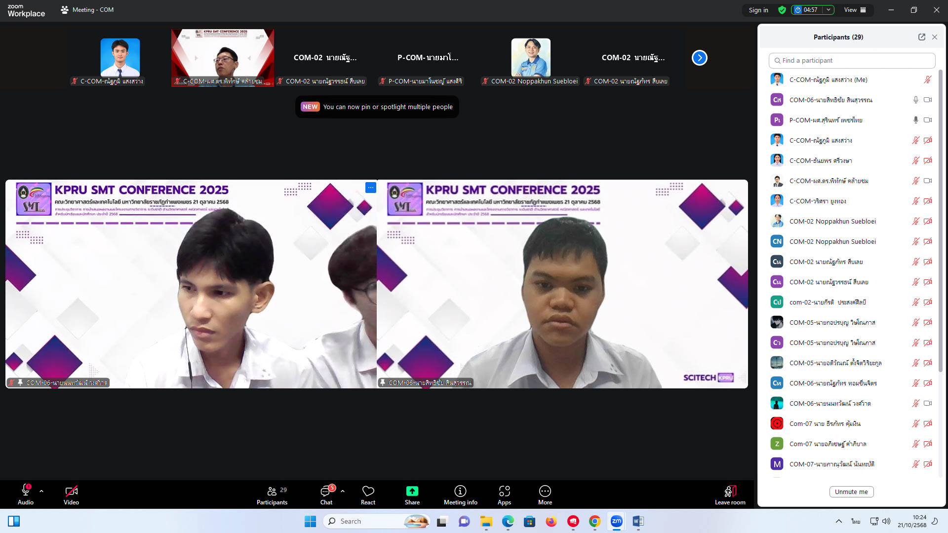Click the green Share screen icon
The height and width of the screenshot is (533, 948).
coord(412,491)
